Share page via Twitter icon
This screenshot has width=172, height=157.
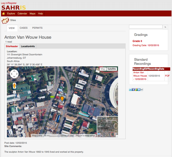coord(130,89)
